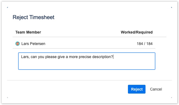Click the bottom-right corner crop marker
179x105 pixels.
coord(171,97)
